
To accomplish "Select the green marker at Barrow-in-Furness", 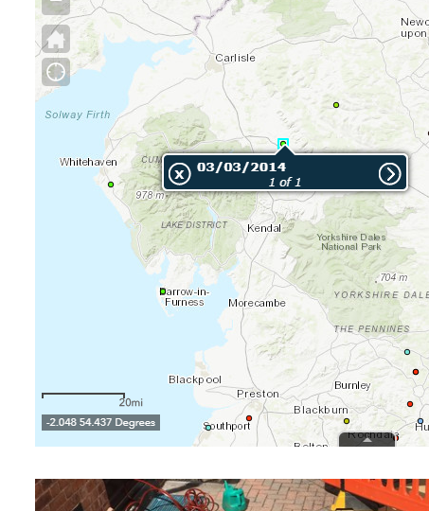I will coord(163,291).
